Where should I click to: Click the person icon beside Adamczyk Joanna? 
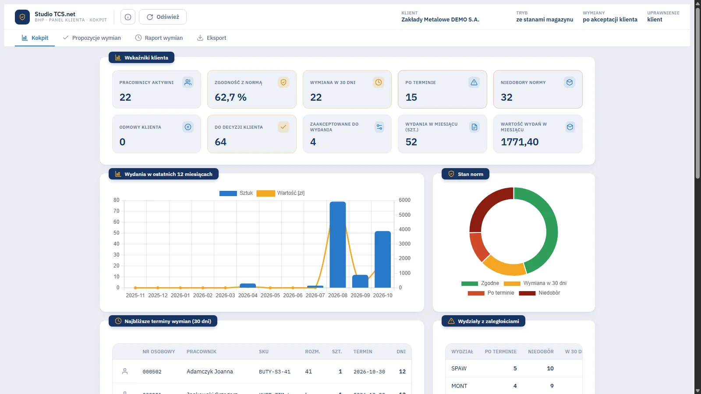click(x=125, y=371)
